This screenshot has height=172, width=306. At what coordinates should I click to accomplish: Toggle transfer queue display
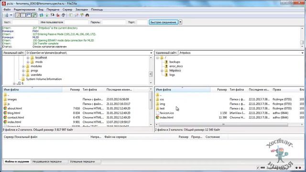point(34,15)
